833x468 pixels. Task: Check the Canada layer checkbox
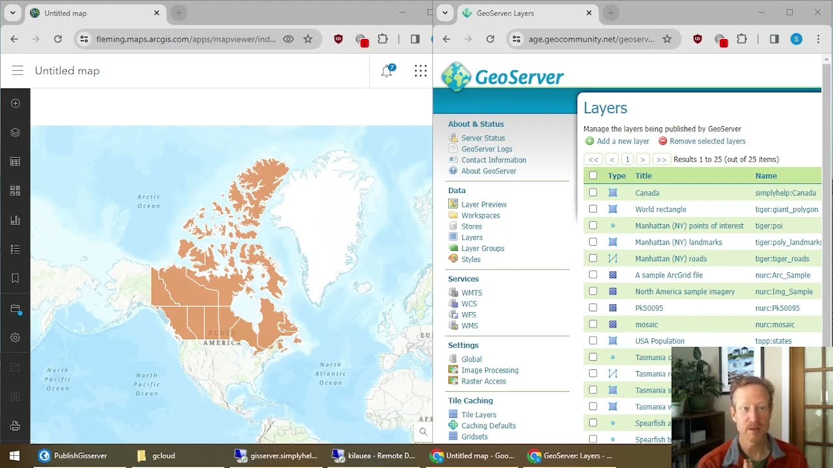tap(593, 192)
